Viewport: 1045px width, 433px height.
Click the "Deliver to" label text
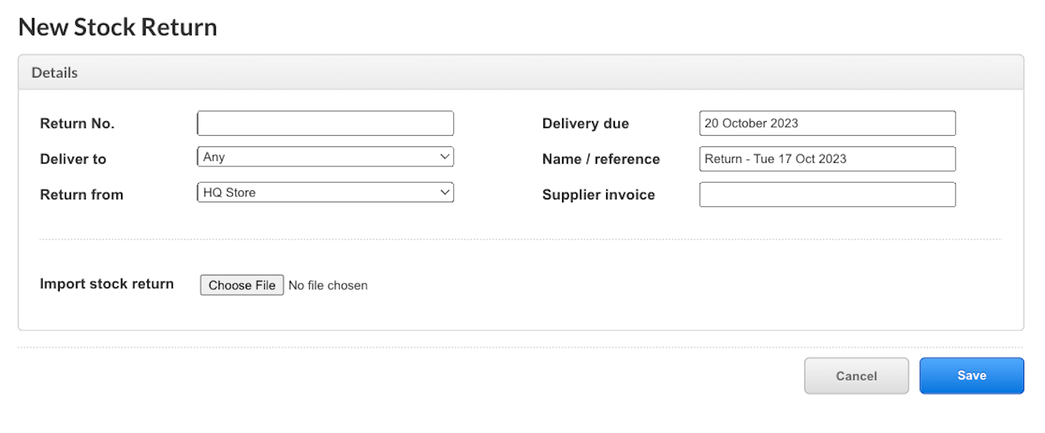73,159
